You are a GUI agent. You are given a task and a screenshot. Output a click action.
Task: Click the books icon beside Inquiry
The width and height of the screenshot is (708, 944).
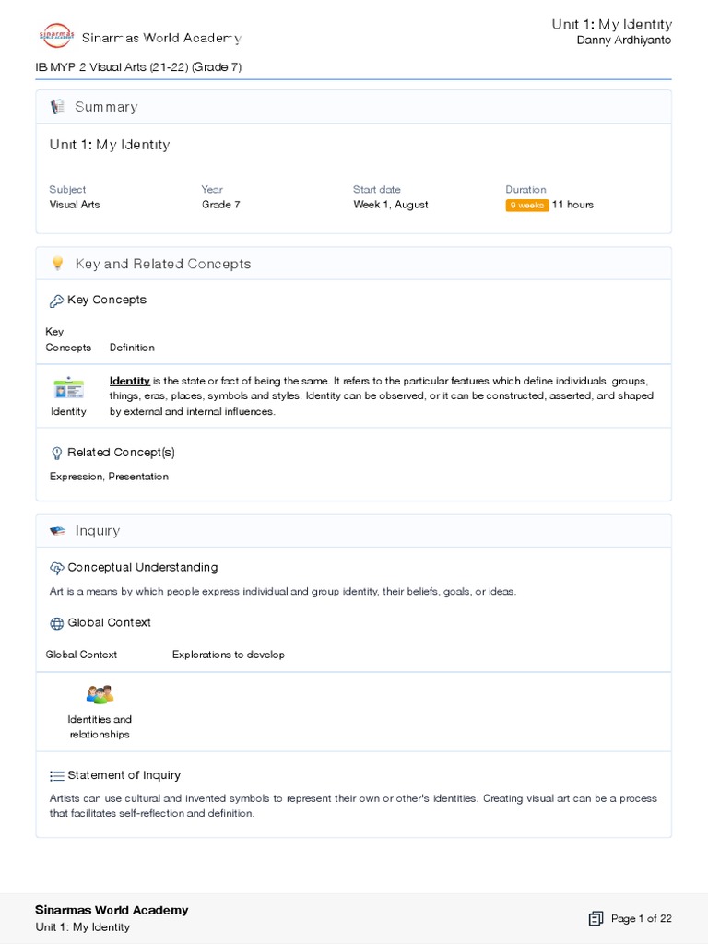[x=58, y=531]
